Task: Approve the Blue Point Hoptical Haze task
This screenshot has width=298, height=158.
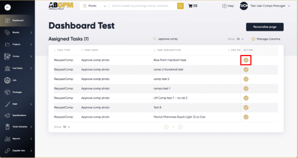Action: pyautogui.click(x=246, y=60)
